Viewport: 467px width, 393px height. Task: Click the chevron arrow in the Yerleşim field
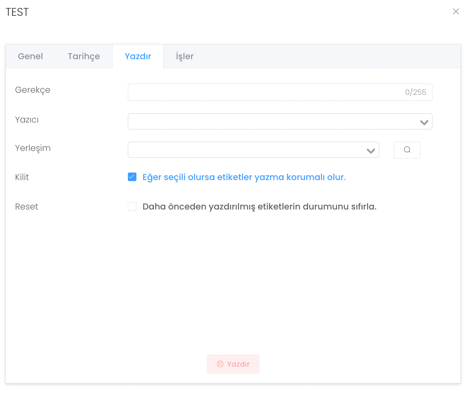(x=371, y=151)
